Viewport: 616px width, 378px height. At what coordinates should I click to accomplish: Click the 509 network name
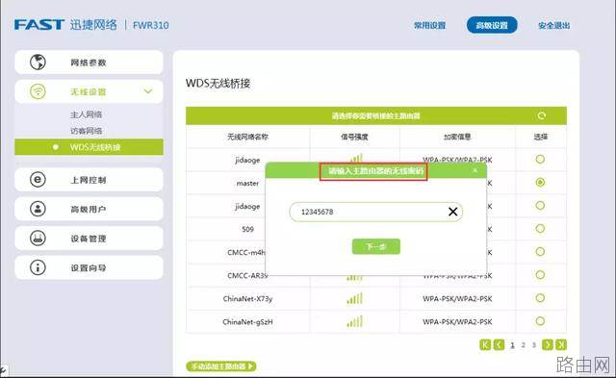[x=247, y=229]
